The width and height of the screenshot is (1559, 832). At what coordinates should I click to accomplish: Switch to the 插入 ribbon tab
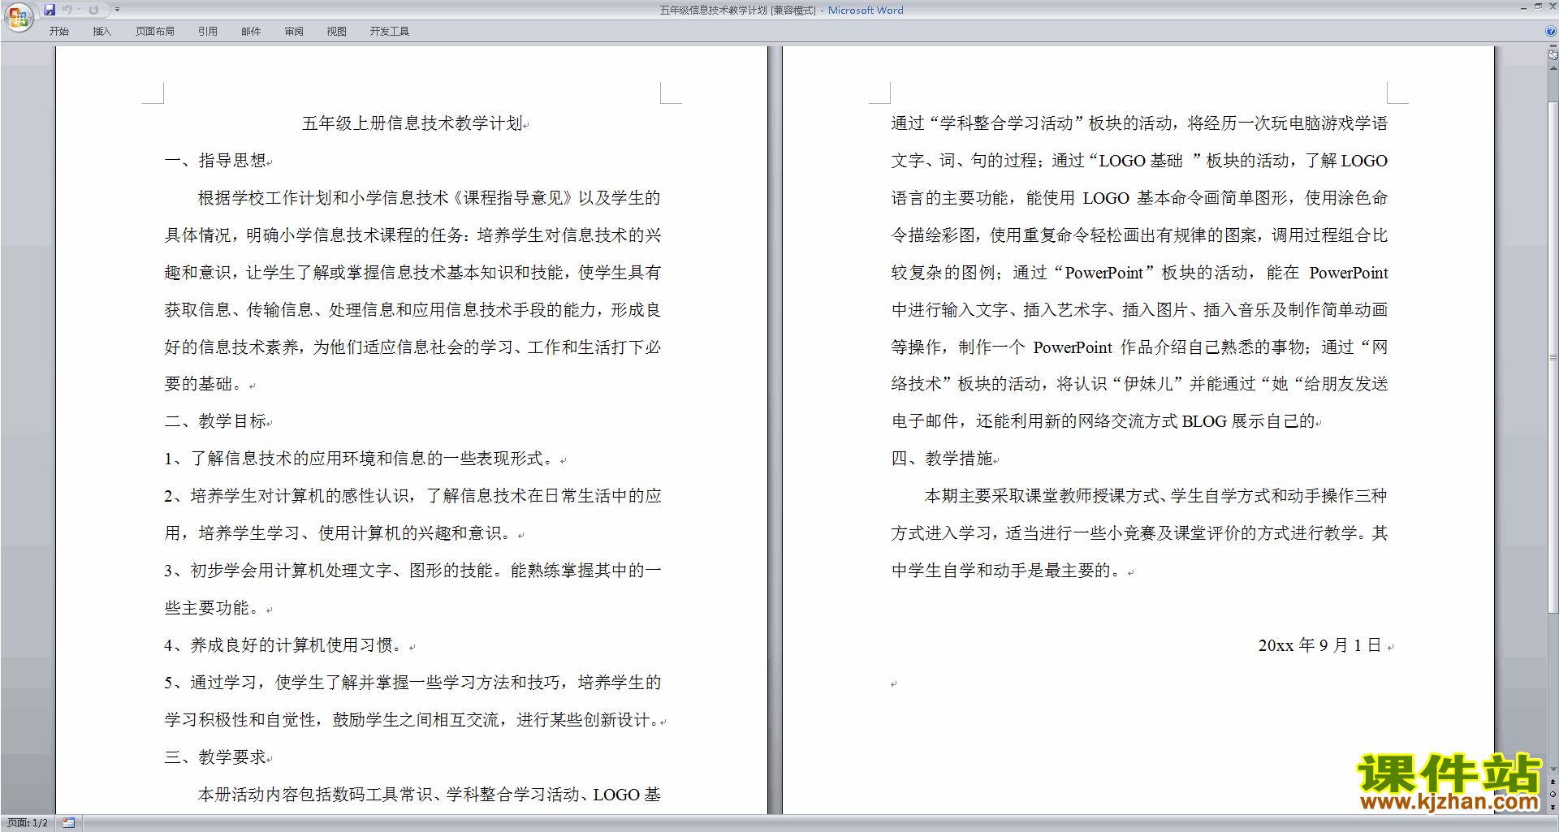pyautogui.click(x=101, y=31)
